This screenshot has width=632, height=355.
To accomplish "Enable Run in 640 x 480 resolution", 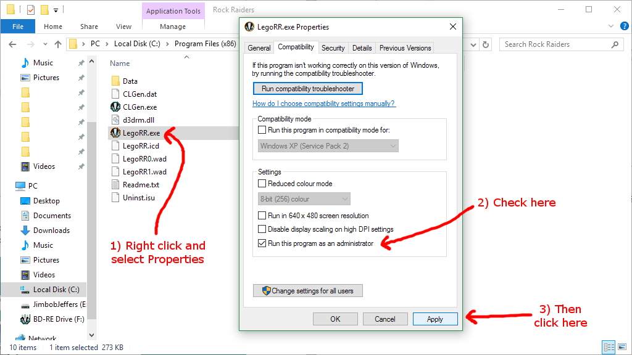I will coord(262,215).
